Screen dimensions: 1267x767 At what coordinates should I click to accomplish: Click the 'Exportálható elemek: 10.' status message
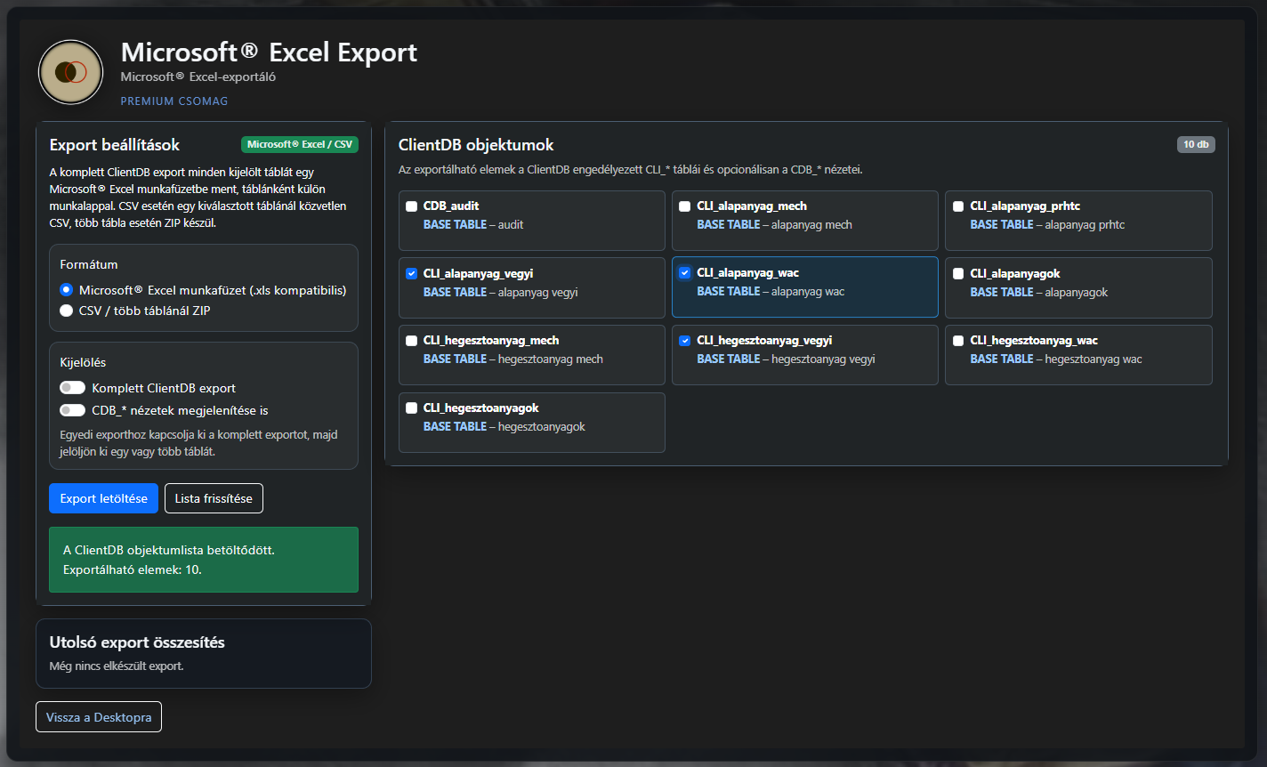(x=133, y=569)
